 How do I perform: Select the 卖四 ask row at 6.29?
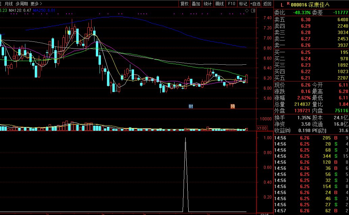tap(311, 26)
